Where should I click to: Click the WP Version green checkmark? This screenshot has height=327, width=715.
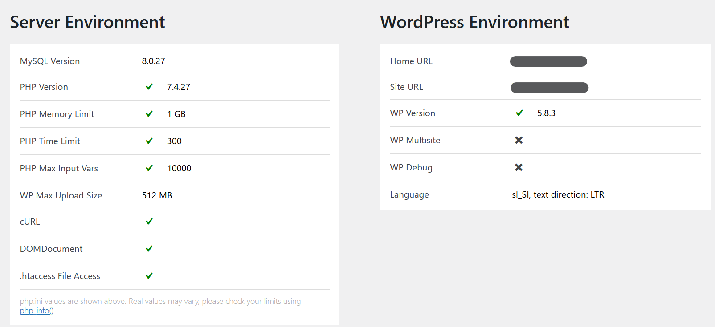click(519, 113)
